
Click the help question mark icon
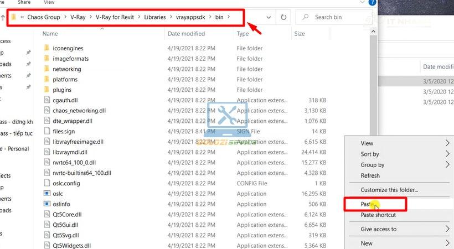coord(372,2)
